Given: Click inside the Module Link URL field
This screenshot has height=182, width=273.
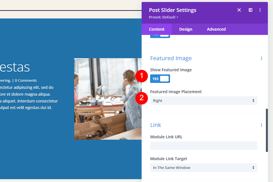Looking at the screenshot, I should [204, 146].
